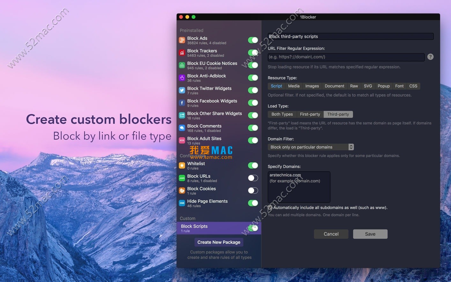Image resolution: width=451 pixels, height=282 pixels.
Task: Click inside the URL Filter Regular Expression field
Action: [346, 57]
